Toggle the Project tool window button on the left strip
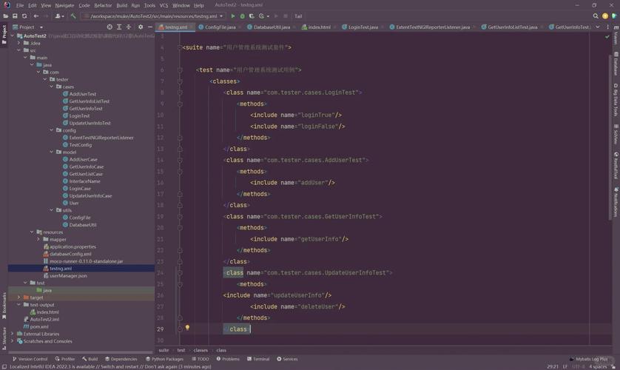Viewport: 620px width, 370px height. point(4,34)
